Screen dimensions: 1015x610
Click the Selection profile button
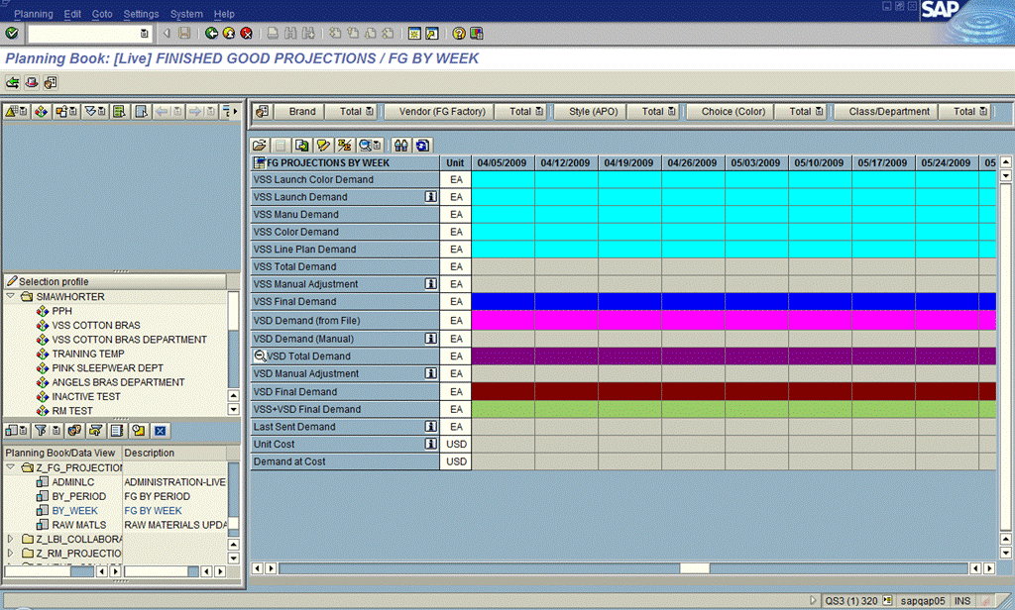[115, 281]
